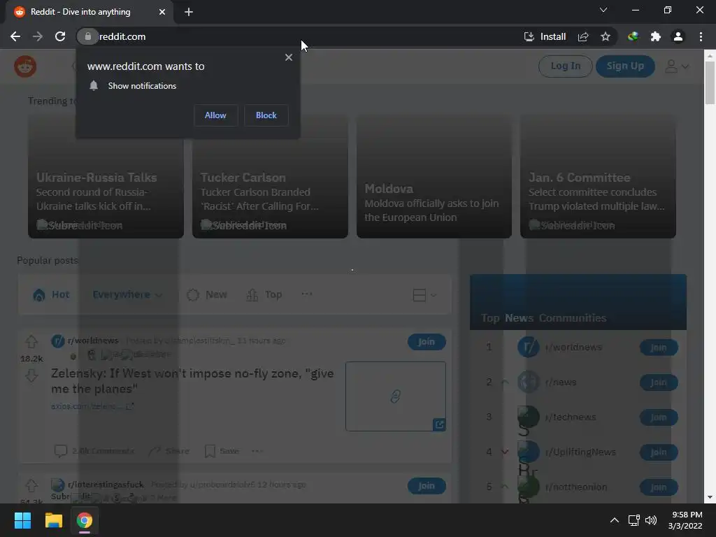716x537 pixels.
Task: Open the volume speaker tray icon
Action: (651, 520)
